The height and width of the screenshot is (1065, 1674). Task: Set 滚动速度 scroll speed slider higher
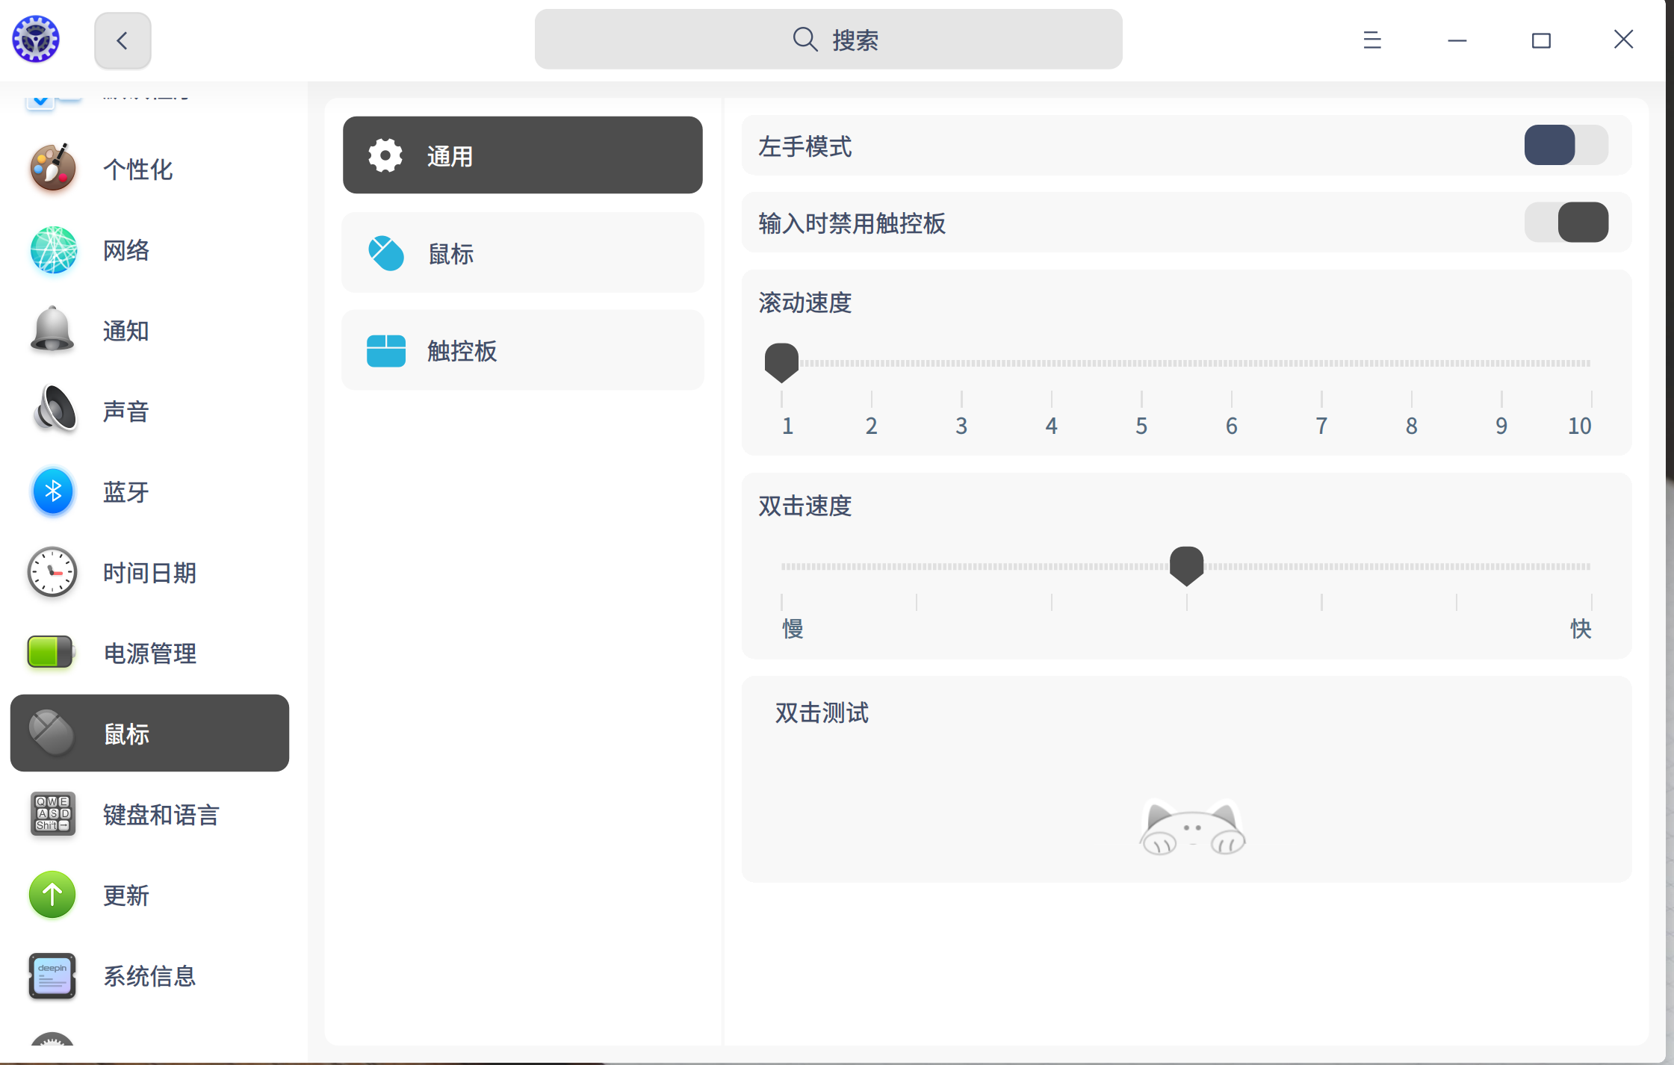pos(1321,363)
